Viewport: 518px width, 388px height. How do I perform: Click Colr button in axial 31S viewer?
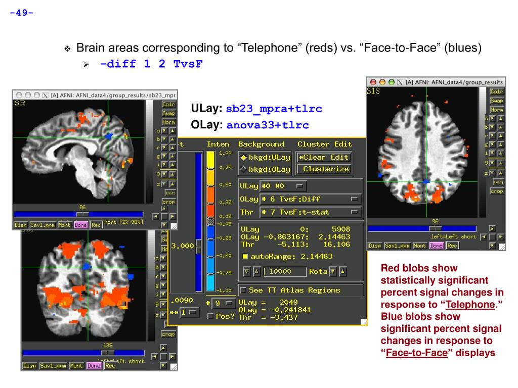[x=497, y=91]
